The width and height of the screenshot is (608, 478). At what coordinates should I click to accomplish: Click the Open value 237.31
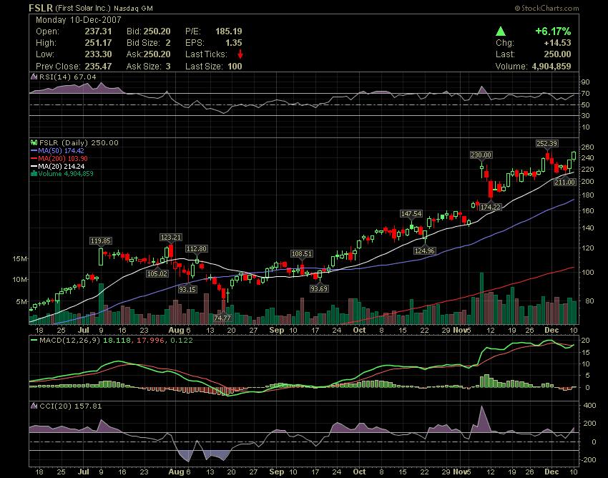point(98,31)
